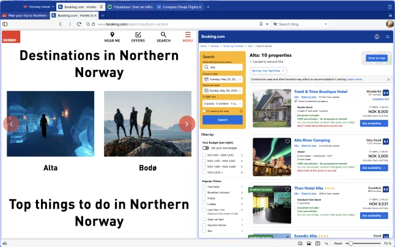Open the tracker blocker shield icon
Screen dimensions: 395x247
87,24
